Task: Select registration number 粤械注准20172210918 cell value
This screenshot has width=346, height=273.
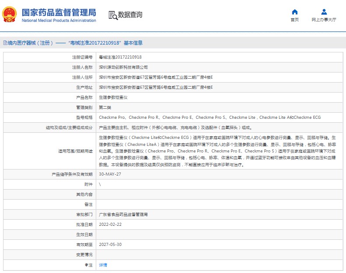Action: (x=120, y=57)
